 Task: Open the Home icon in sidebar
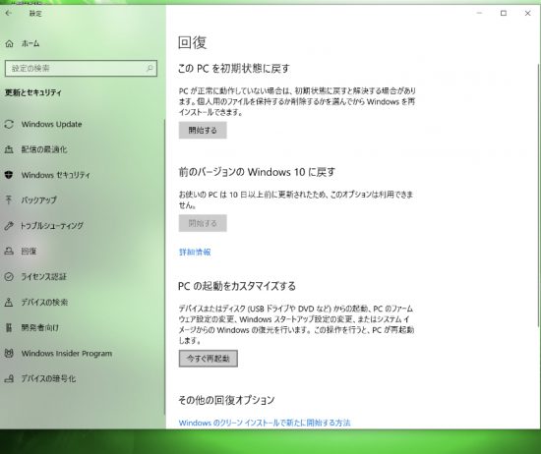[9, 44]
